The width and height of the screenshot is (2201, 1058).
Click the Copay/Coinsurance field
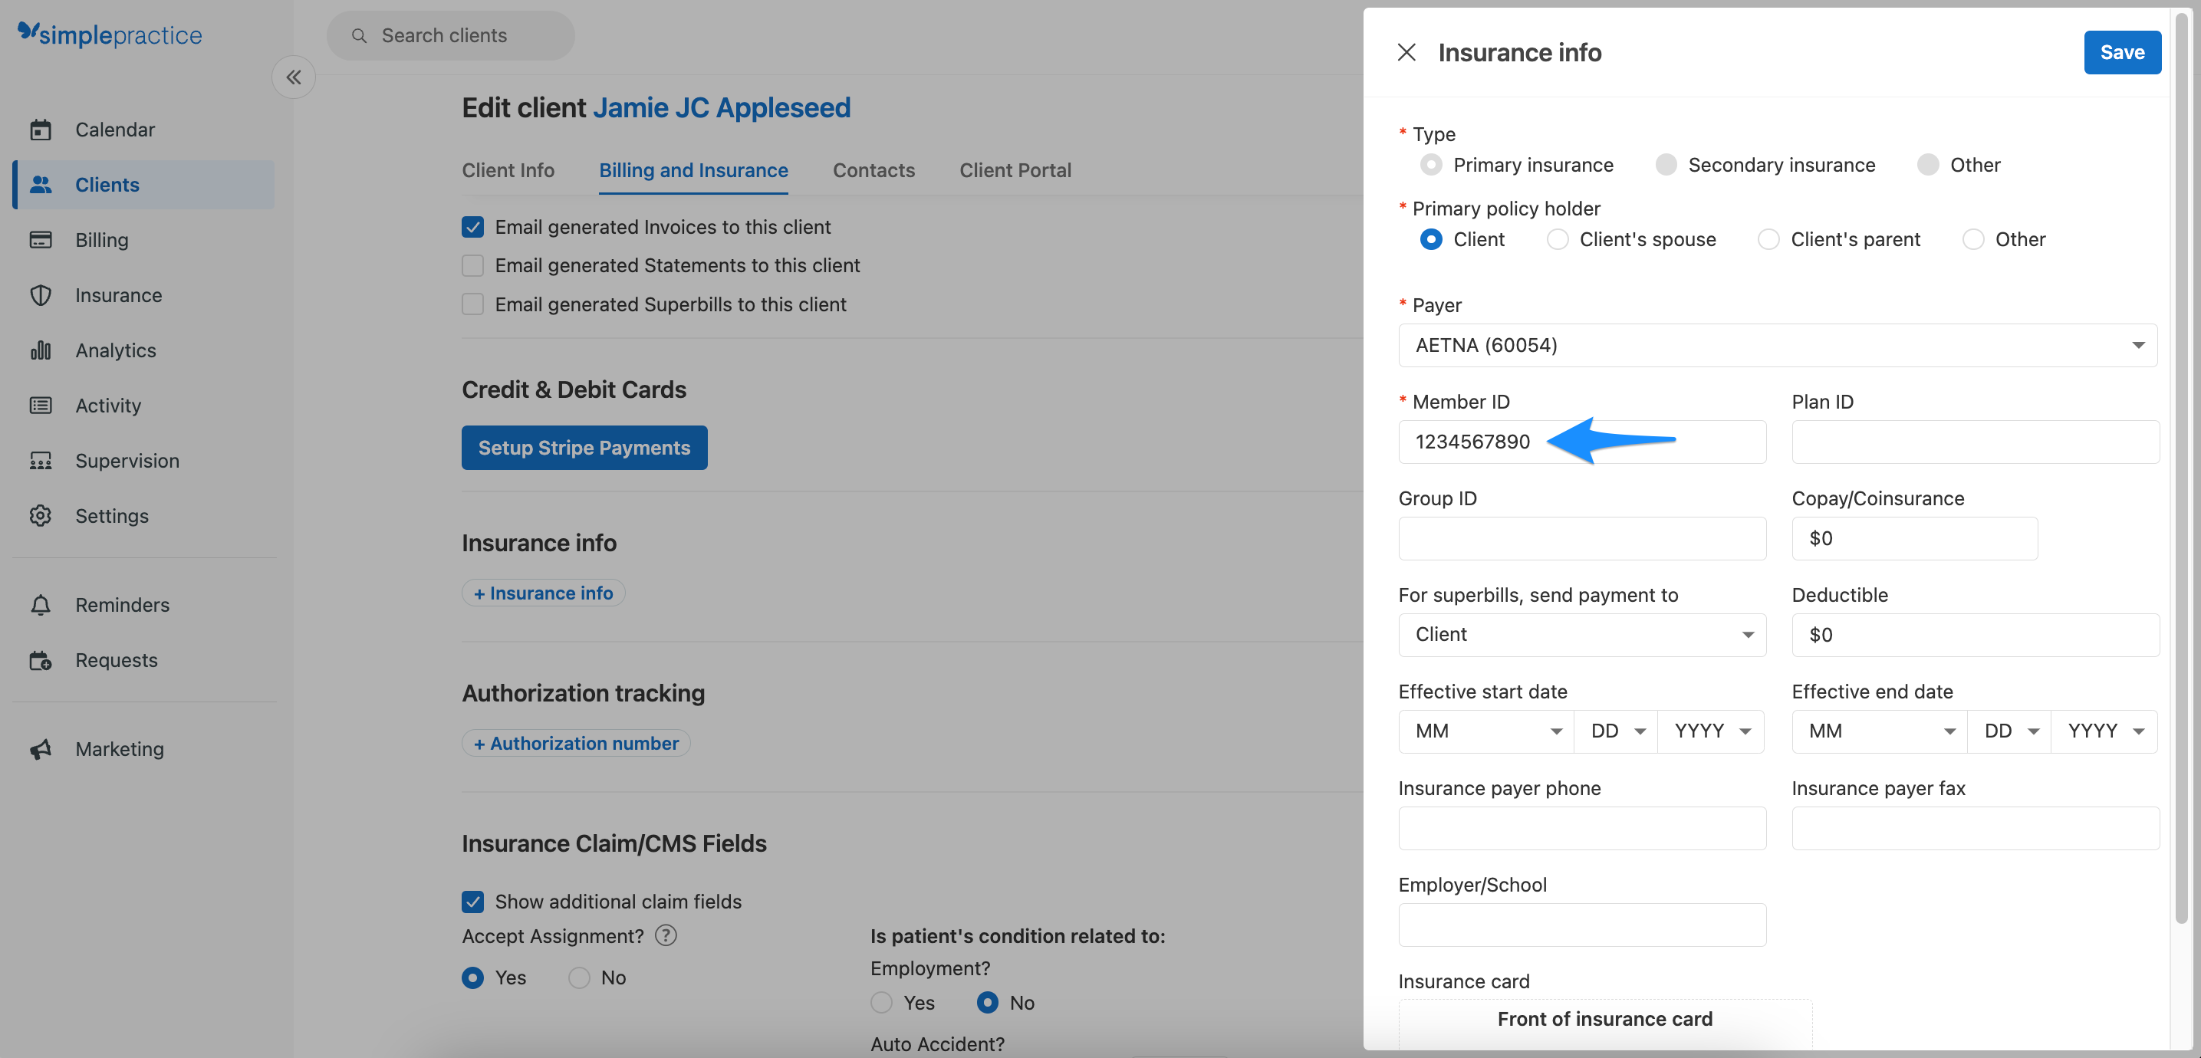(1914, 538)
